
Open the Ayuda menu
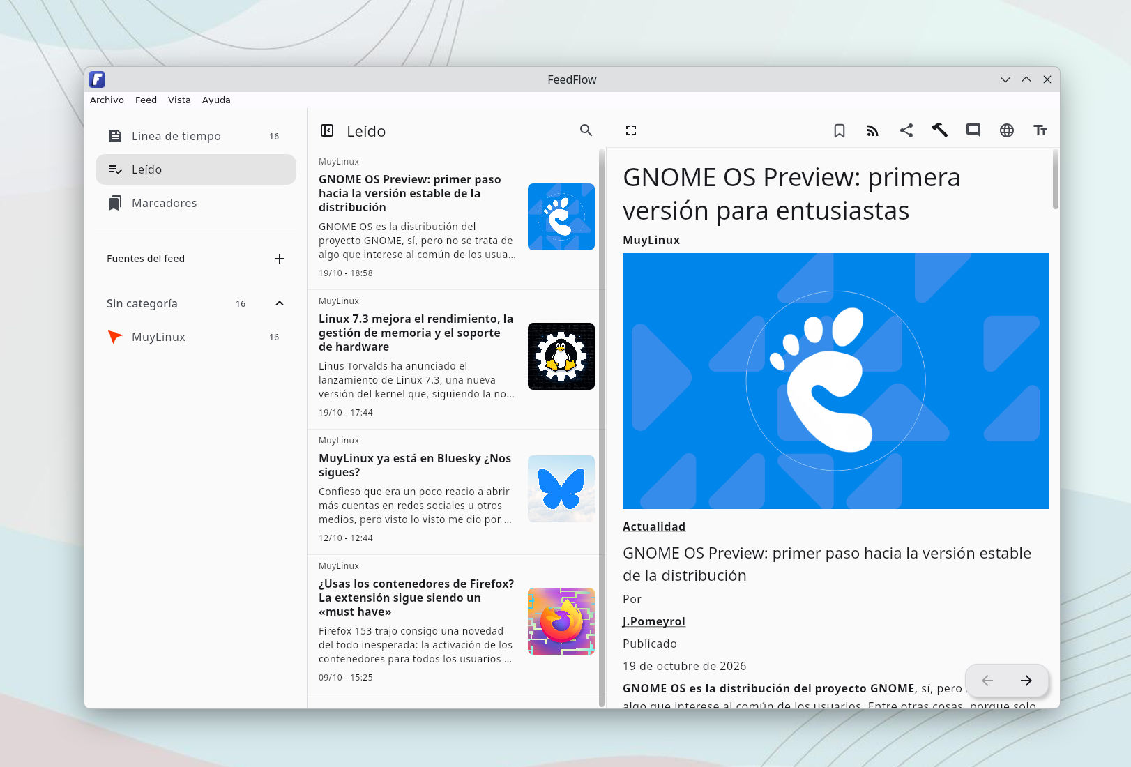(x=216, y=100)
